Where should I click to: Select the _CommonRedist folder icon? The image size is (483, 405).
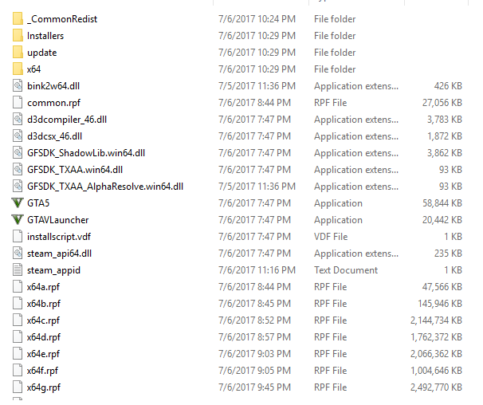click(x=18, y=19)
